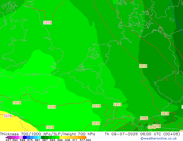Click legend value 275
Screen dimensions: 183x141
30,140
